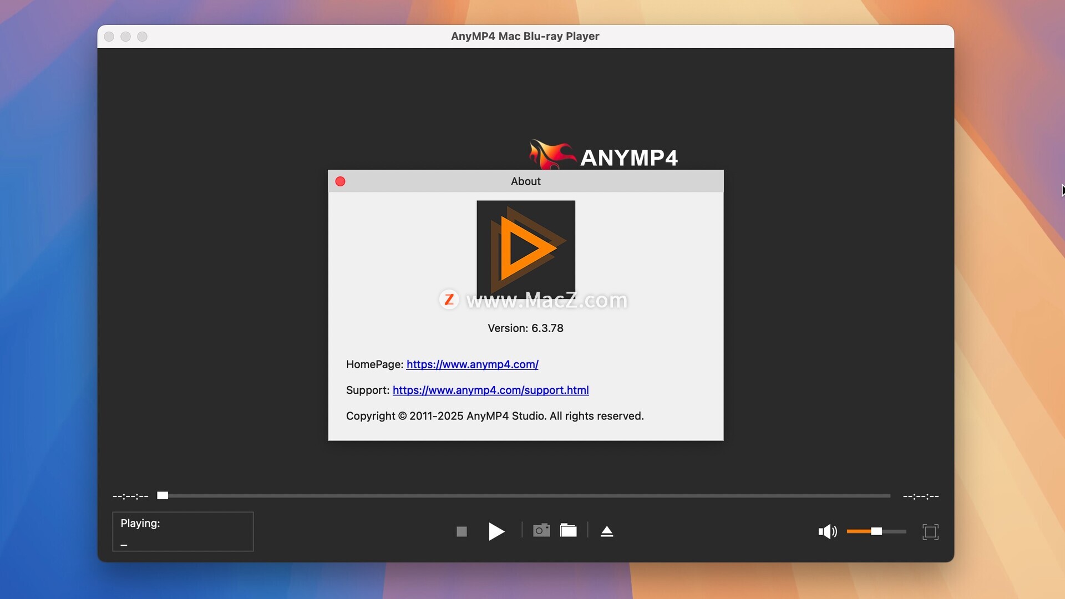The image size is (1065, 599).
Task: Close the About dialog with red button
Action: click(340, 181)
